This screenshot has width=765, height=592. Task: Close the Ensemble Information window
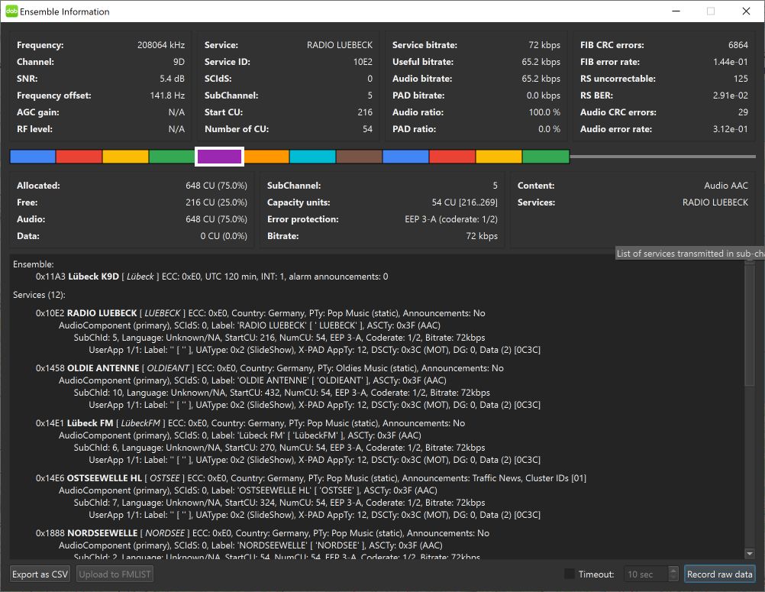click(x=746, y=11)
